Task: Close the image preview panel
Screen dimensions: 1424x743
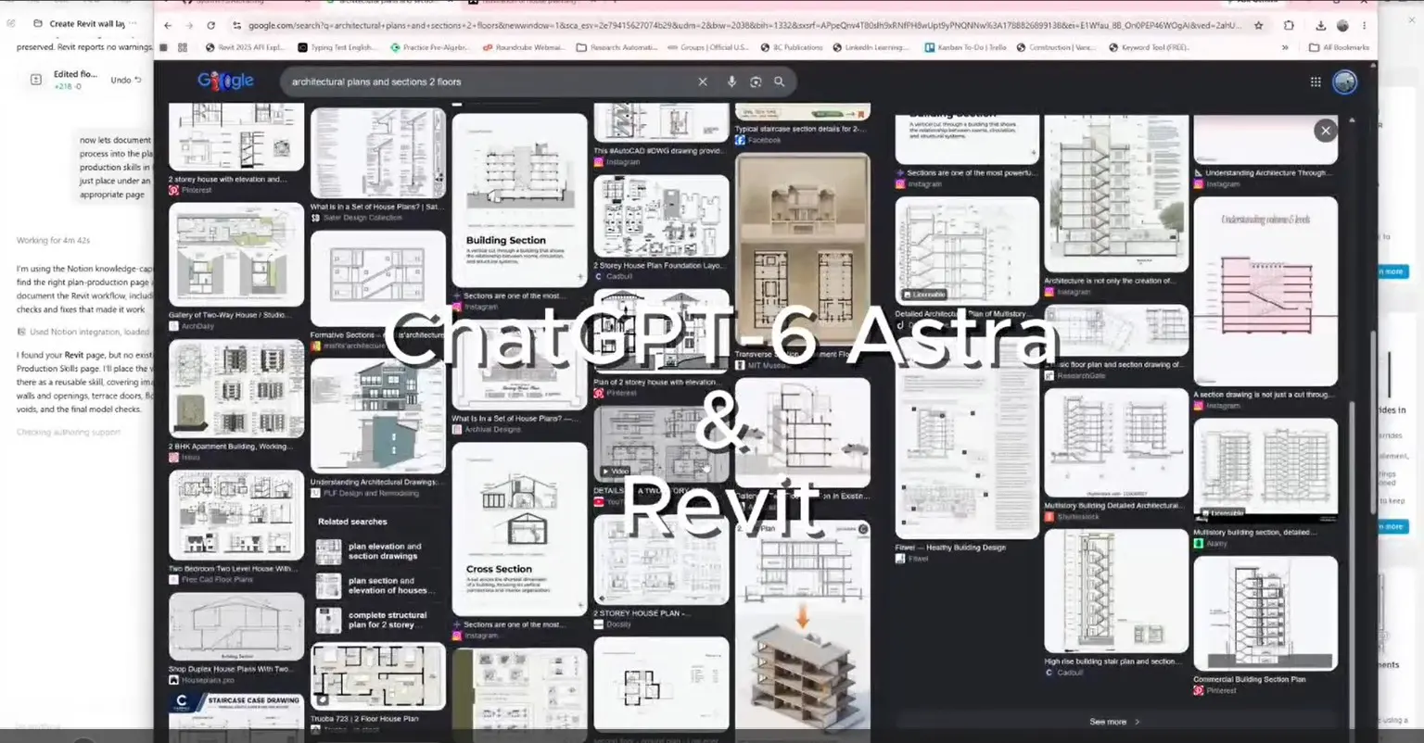Action: (1326, 131)
